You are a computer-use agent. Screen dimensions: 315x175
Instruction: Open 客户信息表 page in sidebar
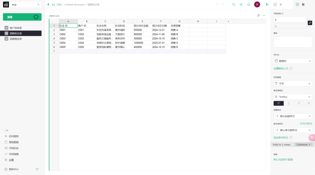coord(16,28)
